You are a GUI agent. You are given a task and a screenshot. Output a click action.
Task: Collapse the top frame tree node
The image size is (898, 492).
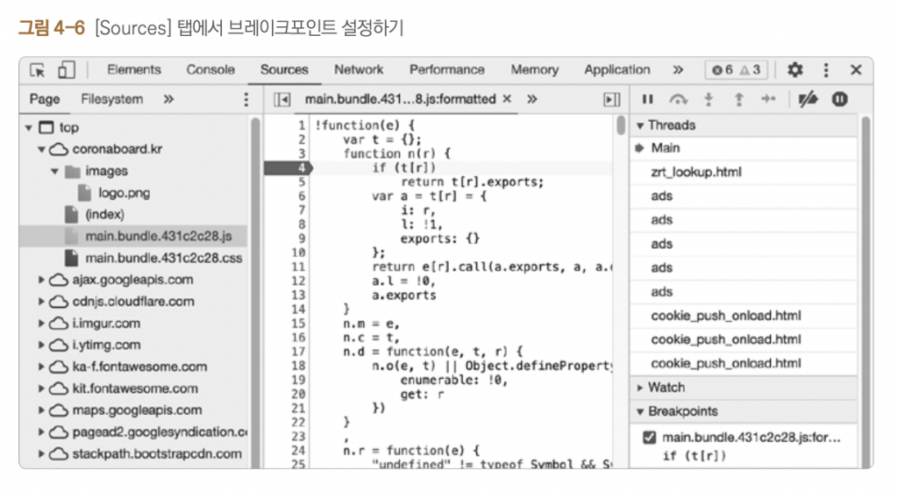[29, 128]
